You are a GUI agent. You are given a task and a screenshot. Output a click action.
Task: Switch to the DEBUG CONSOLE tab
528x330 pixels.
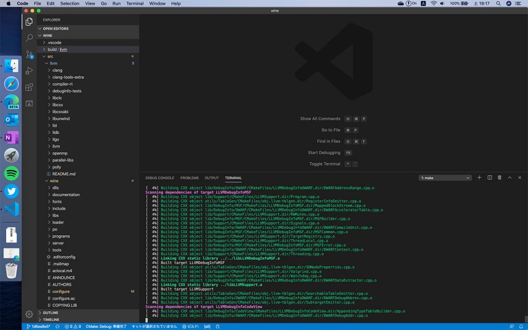click(x=160, y=178)
